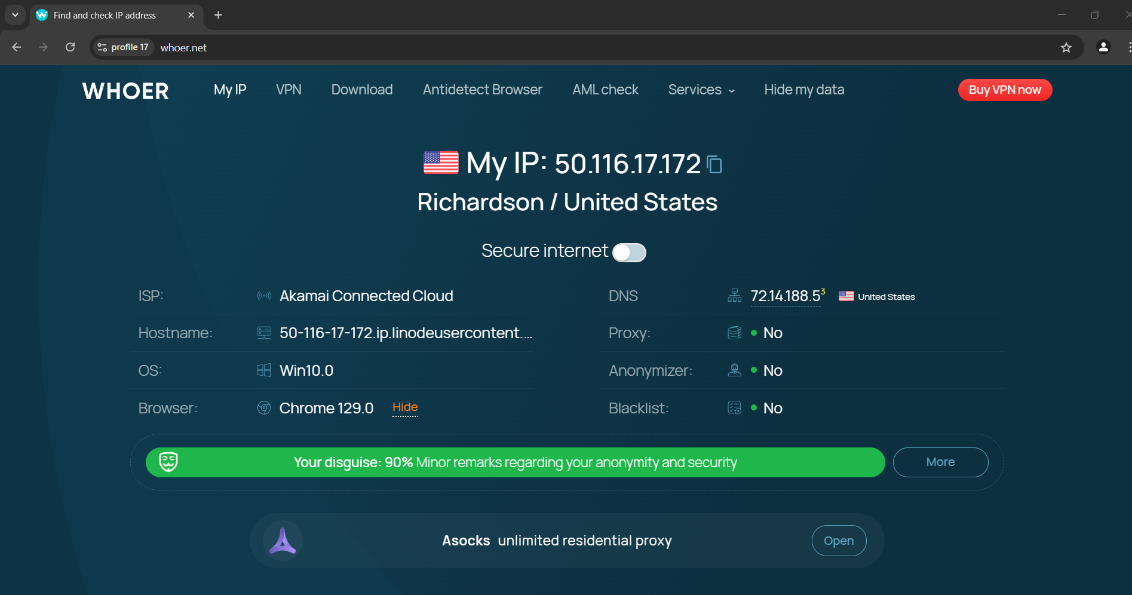Click the Richardson / United States location text
The width and height of the screenshot is (1132, 595).
click(567, 202)
